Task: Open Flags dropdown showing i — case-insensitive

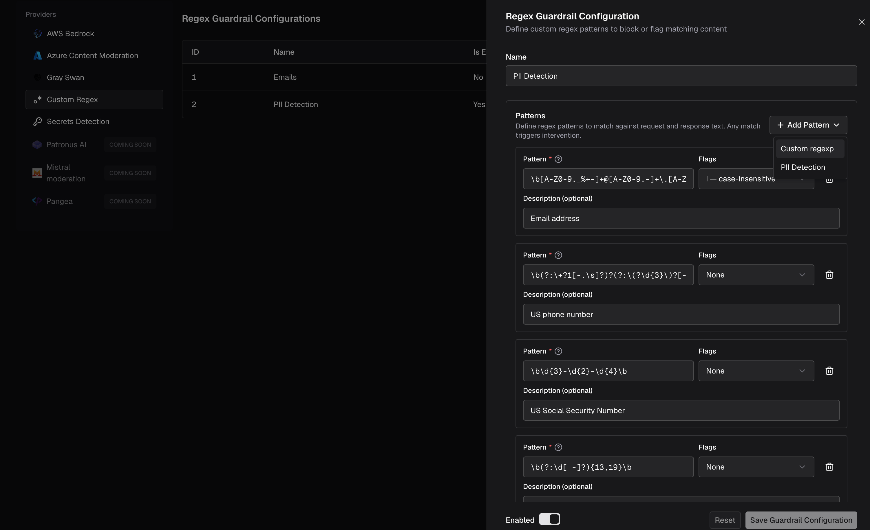Action: pos(756,179)
